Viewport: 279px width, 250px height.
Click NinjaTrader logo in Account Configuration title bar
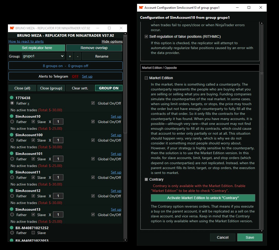(141, 8)
